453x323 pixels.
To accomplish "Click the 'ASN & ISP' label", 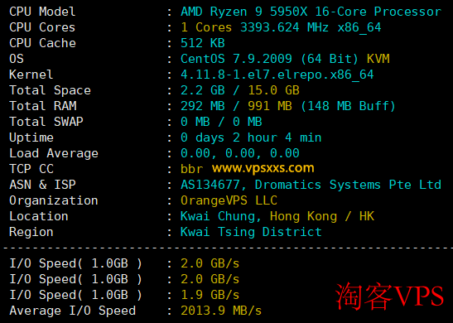I will (x=42, y=185).
